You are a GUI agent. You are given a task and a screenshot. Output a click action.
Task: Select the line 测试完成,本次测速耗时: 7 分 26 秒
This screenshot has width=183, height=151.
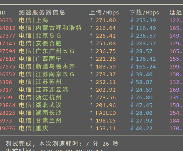62,144
